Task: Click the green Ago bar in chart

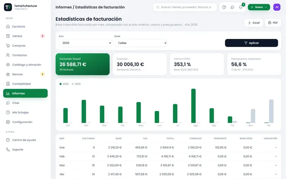Action: click(x=193, y=106)
